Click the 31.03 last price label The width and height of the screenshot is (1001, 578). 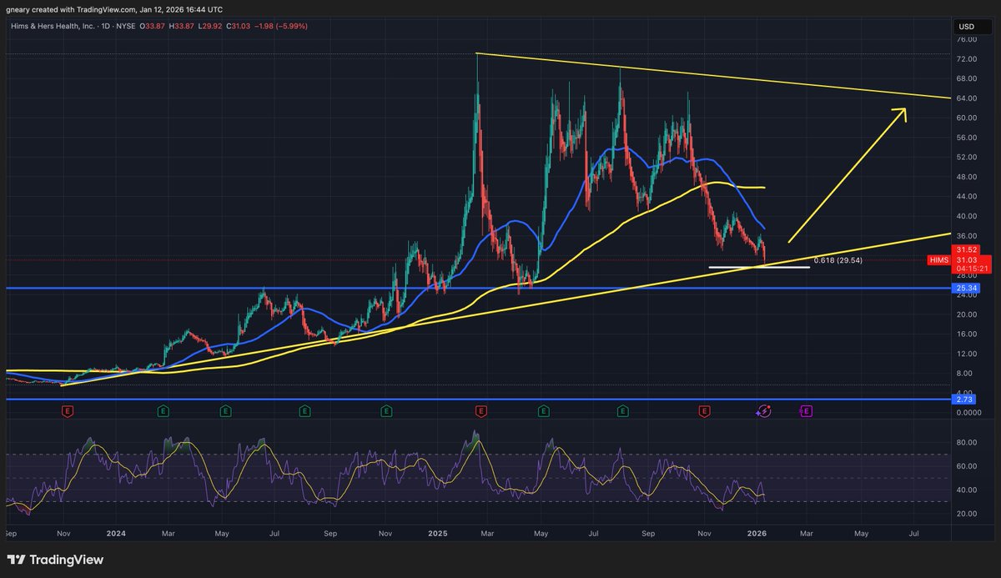pos(966,259)
